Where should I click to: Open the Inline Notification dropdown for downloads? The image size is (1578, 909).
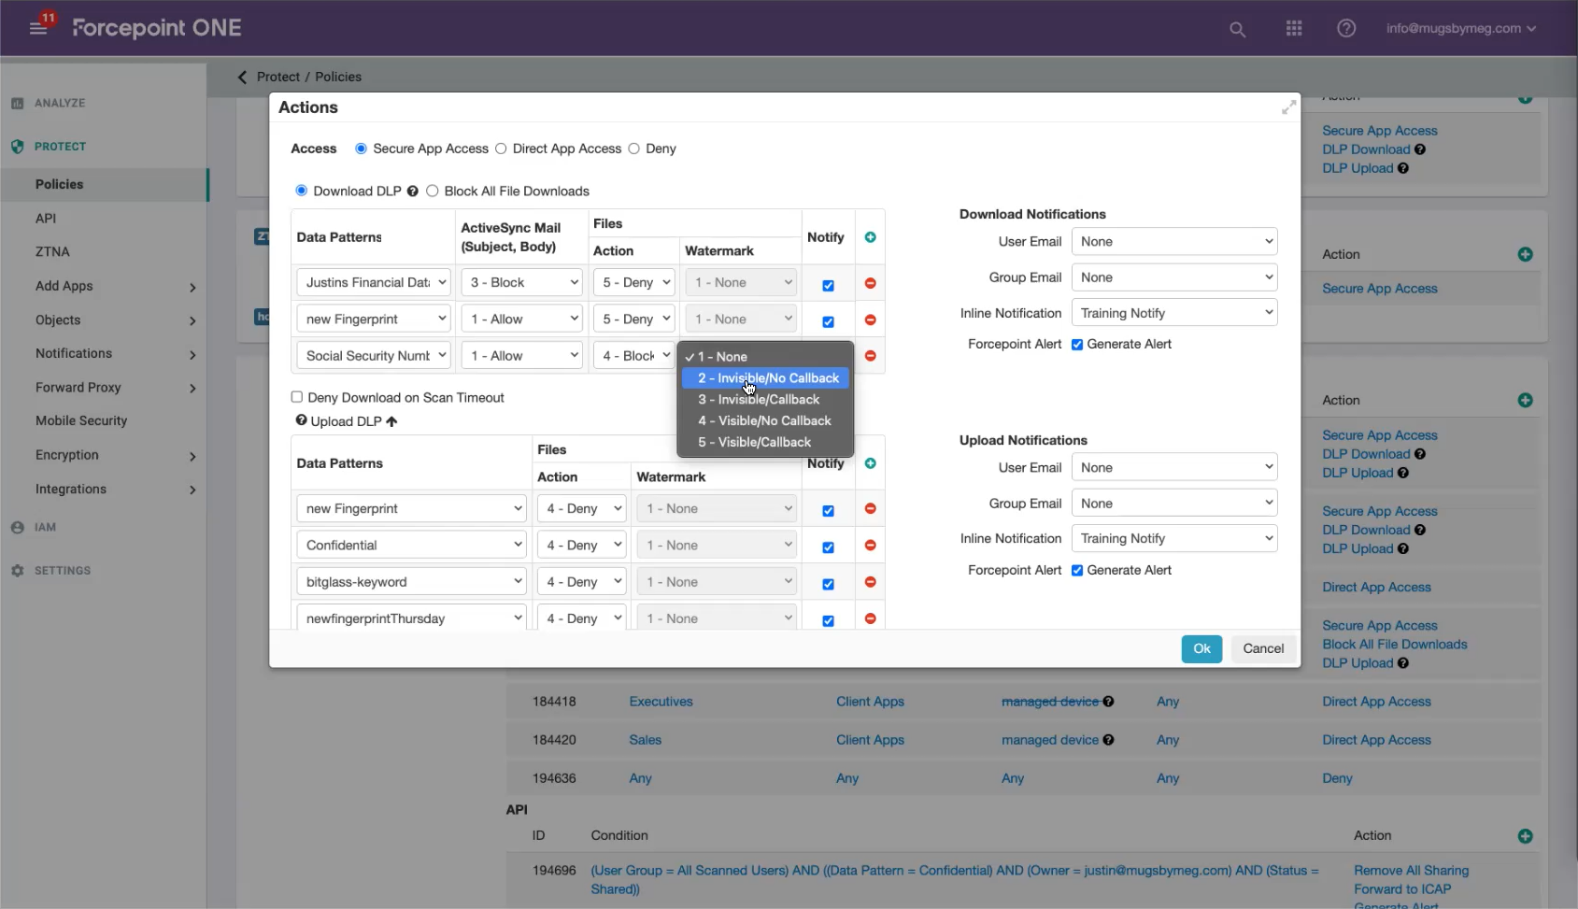tap(1173, 313)
